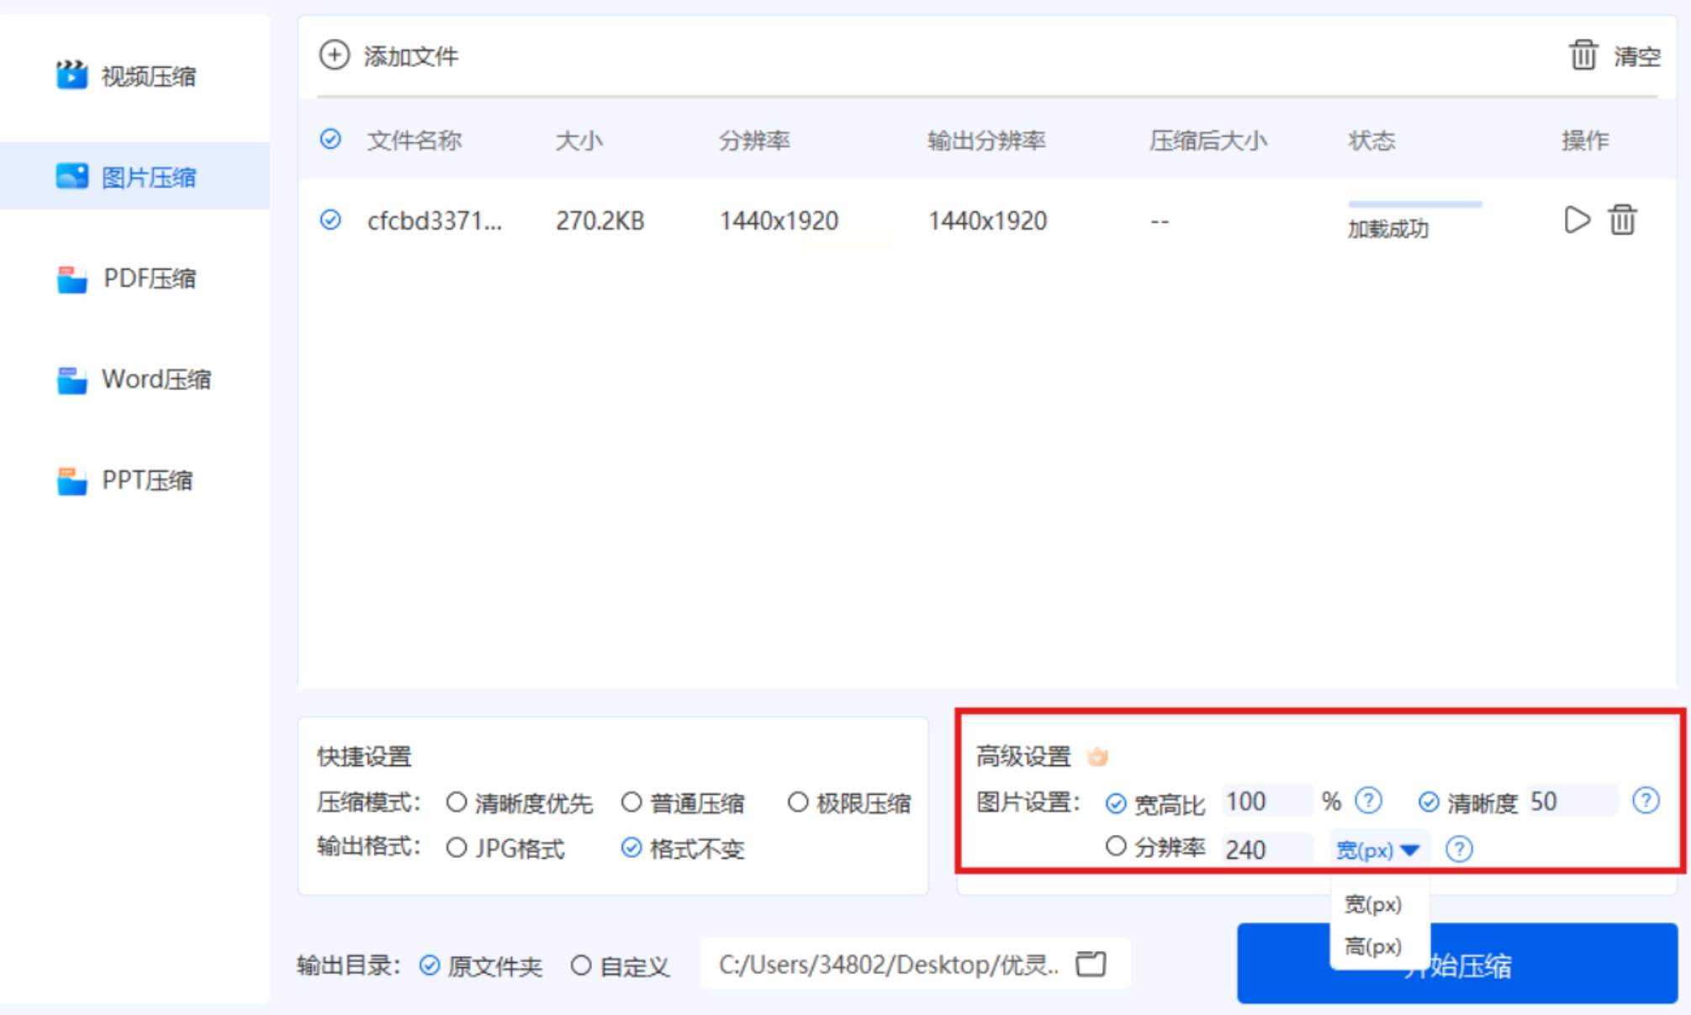Choose 高(px) from dropdown list
The width and height of the screenshot is (1691, 1015).
pos(1372,947)
